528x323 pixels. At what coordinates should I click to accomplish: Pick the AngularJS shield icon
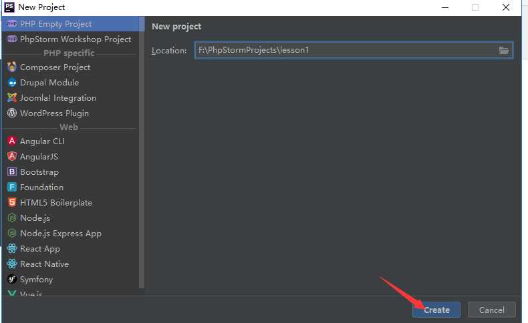coord(12,156)
